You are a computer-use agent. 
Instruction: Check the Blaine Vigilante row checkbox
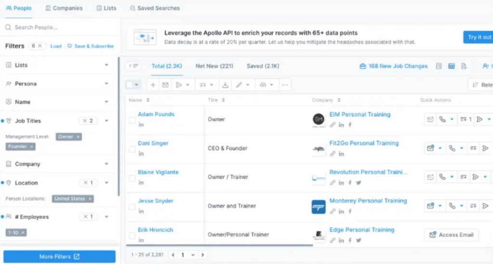point(132,178)
